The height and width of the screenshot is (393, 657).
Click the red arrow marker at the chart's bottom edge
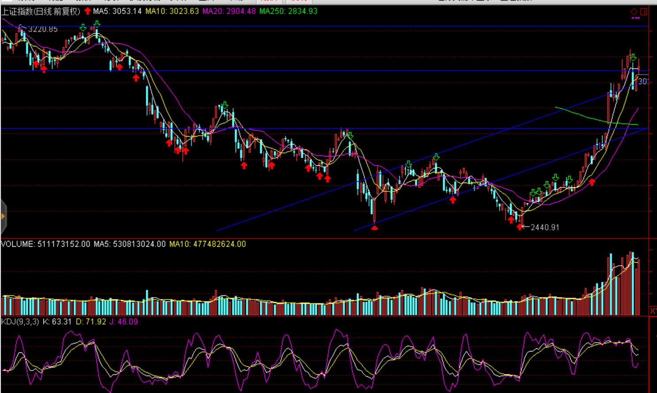coord(374,228)
